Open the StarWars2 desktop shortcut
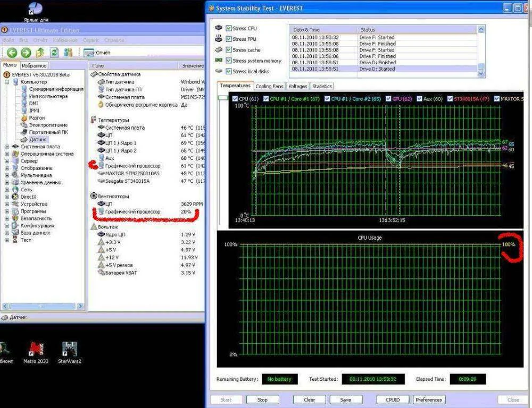 click(70, 352)
